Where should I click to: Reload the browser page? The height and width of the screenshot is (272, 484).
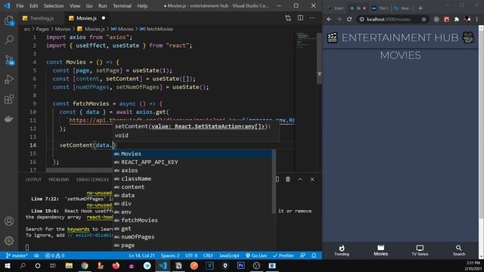pyautogui.click(x=349, y=19)
